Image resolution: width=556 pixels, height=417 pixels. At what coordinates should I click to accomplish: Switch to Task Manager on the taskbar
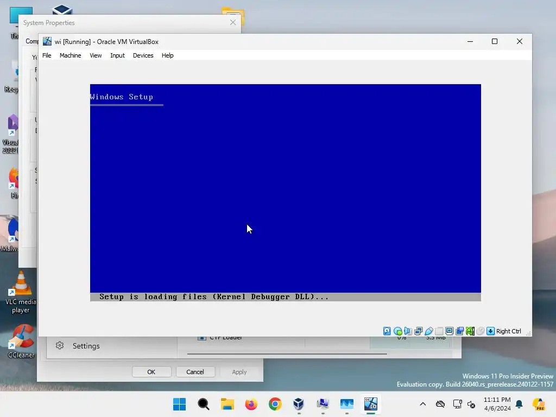[347, 404]
